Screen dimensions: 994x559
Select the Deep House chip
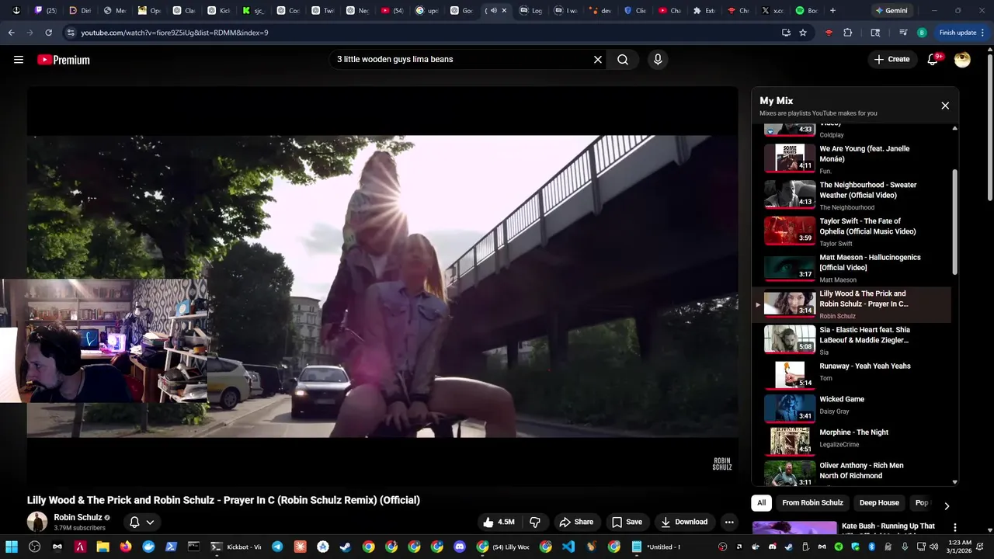[879, 503]
